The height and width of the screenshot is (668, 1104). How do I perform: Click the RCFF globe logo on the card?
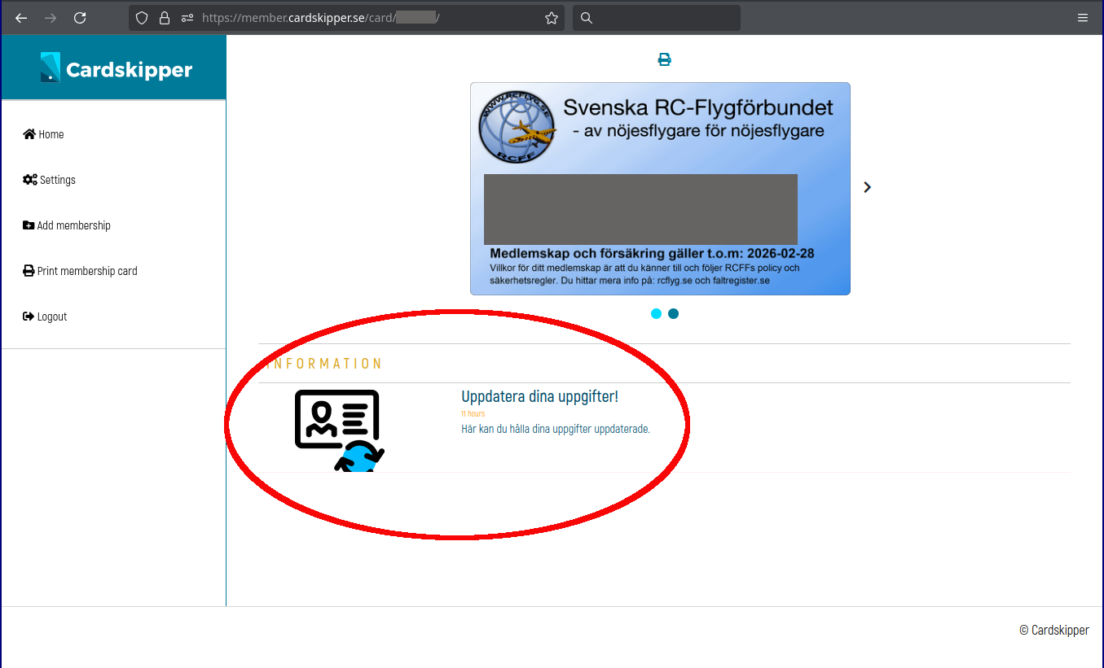[517, 126]
